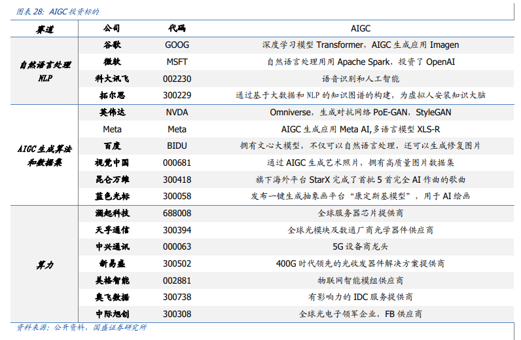Click stock code '300058'
The height and width of the screenshot is (340, 521).
point(177,197)
